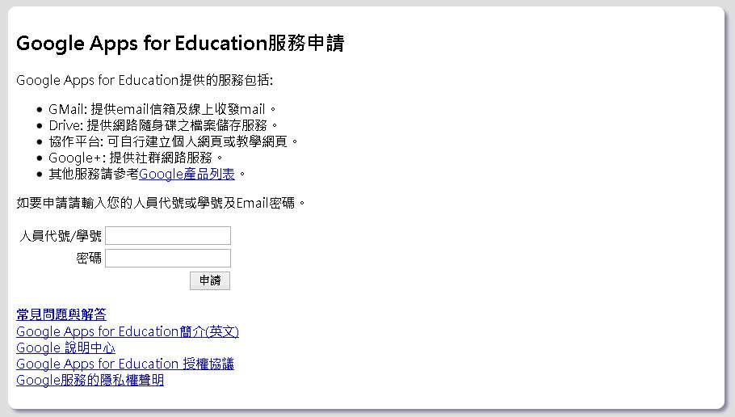Click the 人員代號/學號 label
Viewport: 735px width, 417px height.
(x=61, y=235)
